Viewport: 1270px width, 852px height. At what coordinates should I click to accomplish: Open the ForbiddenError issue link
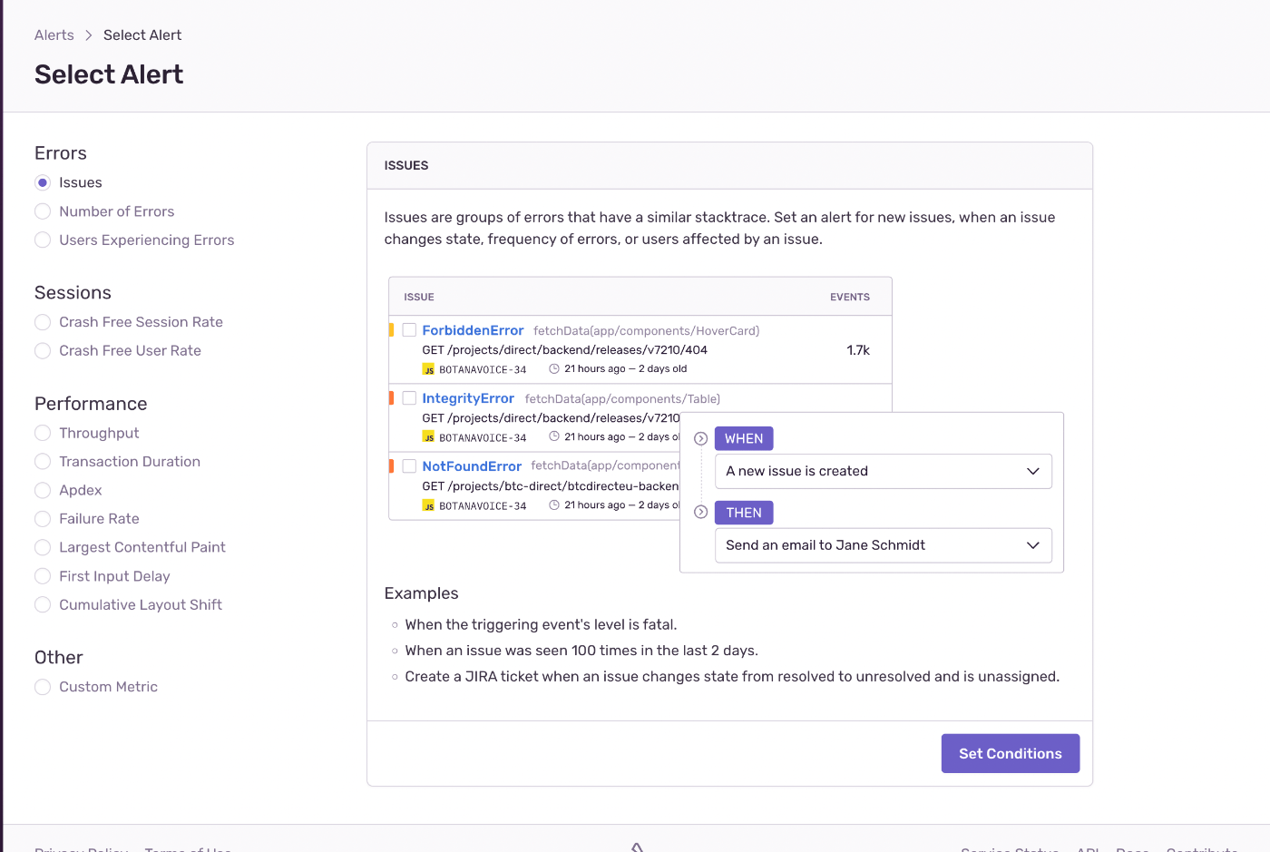point(473,330)
